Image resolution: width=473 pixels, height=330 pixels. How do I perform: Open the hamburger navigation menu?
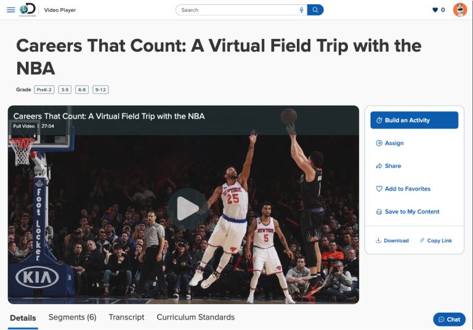point(11,10)
